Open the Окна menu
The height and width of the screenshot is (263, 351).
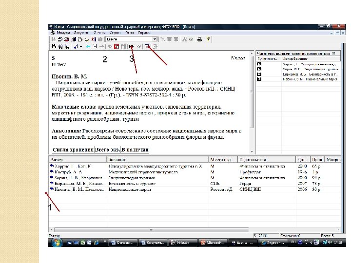(129, 33)
